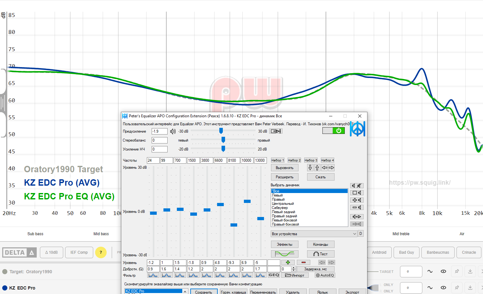This screenshot has width=483, height=294.
Task: Open the filter type for the 8100 Hz band
Action: tap(233, 275)
